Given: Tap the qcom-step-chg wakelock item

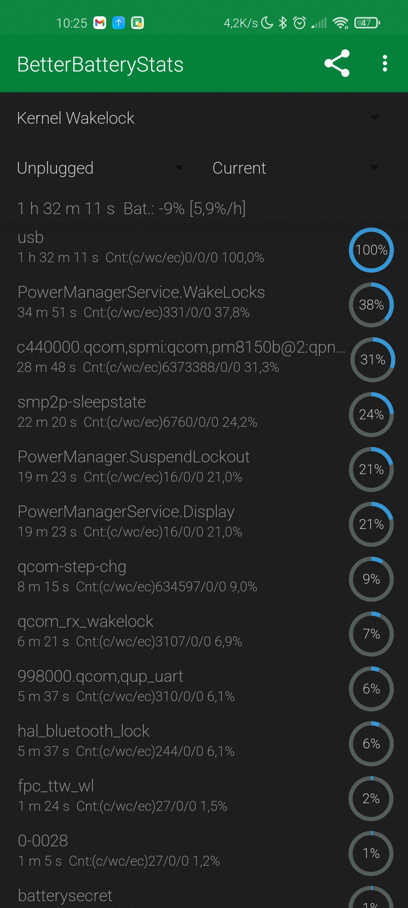Looking at the screenshot, I should pyautogui.click(x=204, y=577).
